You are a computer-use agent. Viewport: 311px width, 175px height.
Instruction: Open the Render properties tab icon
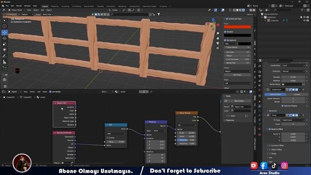coord(259,71)
